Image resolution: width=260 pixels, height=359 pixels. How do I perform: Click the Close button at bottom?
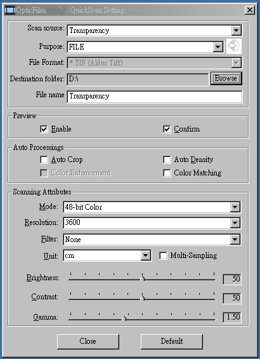[x=88, y=341]
